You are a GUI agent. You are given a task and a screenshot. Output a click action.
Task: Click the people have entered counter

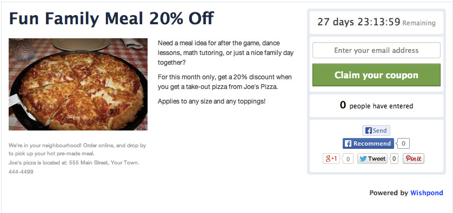click(376, 106)
